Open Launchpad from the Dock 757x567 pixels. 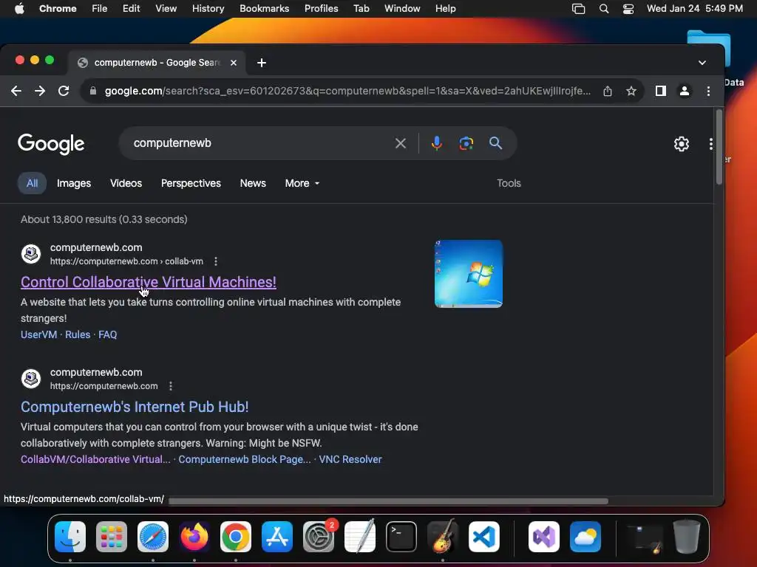point(112,537)
